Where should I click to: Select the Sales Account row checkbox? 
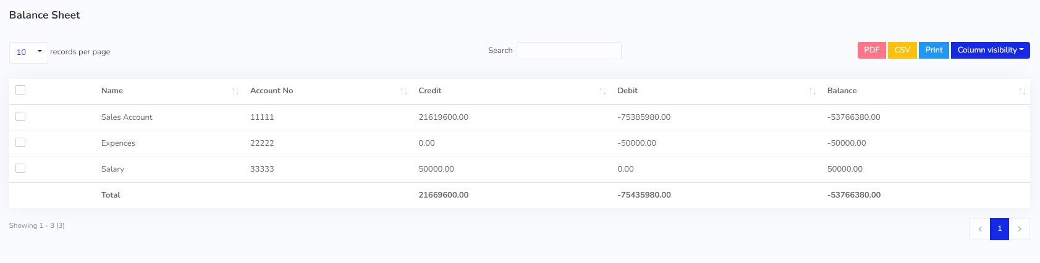(20, 116)
